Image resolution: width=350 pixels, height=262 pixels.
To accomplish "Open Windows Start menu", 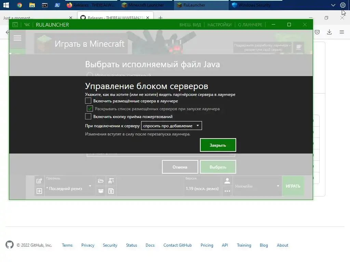I will click(6, 5).
